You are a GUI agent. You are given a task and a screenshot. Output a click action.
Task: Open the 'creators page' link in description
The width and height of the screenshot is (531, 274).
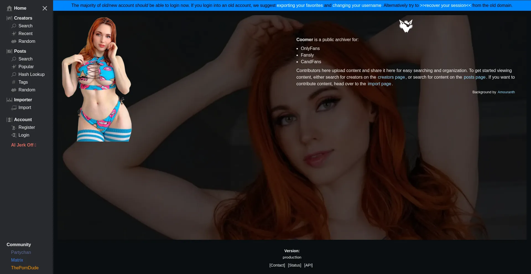391,77
